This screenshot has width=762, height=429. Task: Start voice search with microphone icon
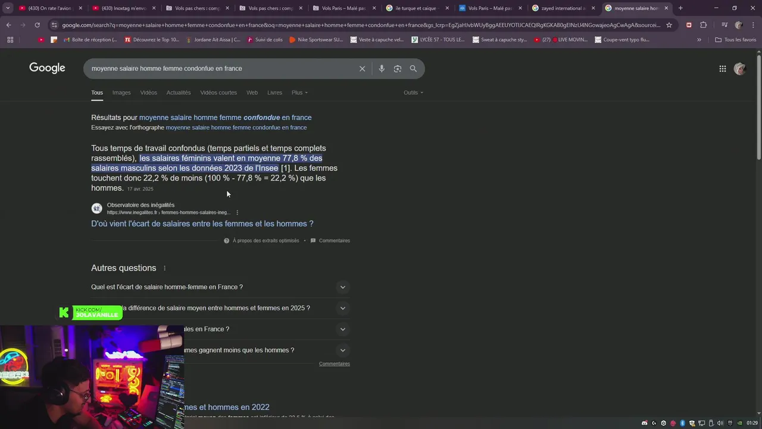click(x=382, y=69)
